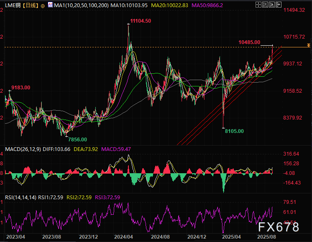Click the FX678 watermark logo

tap(278, 227)
